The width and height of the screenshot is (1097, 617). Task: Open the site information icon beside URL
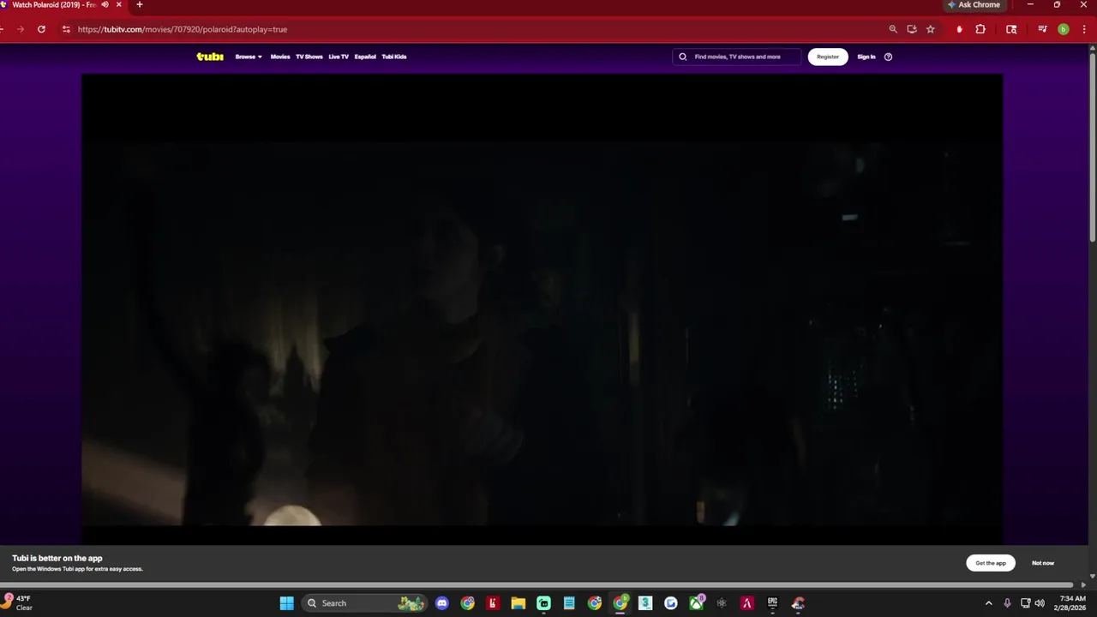click(x=66, y=29)
